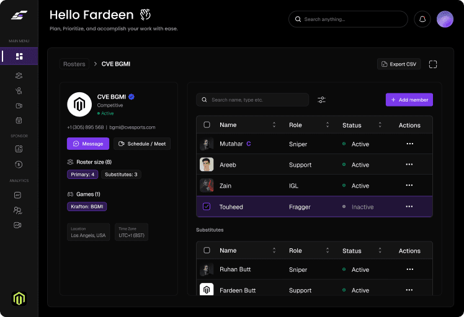Select all primary roster members checkbox
This screenshot has height=317, width=464.
[x=207, y=124]
